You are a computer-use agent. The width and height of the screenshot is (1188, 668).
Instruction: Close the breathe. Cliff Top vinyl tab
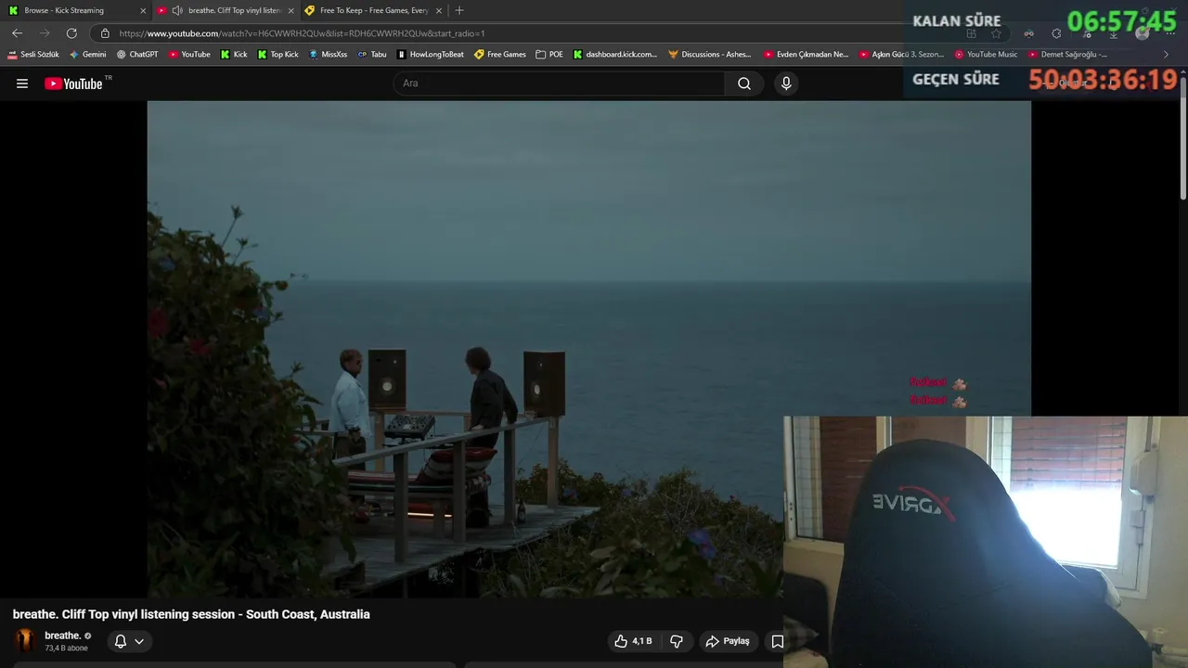[291, 10]
